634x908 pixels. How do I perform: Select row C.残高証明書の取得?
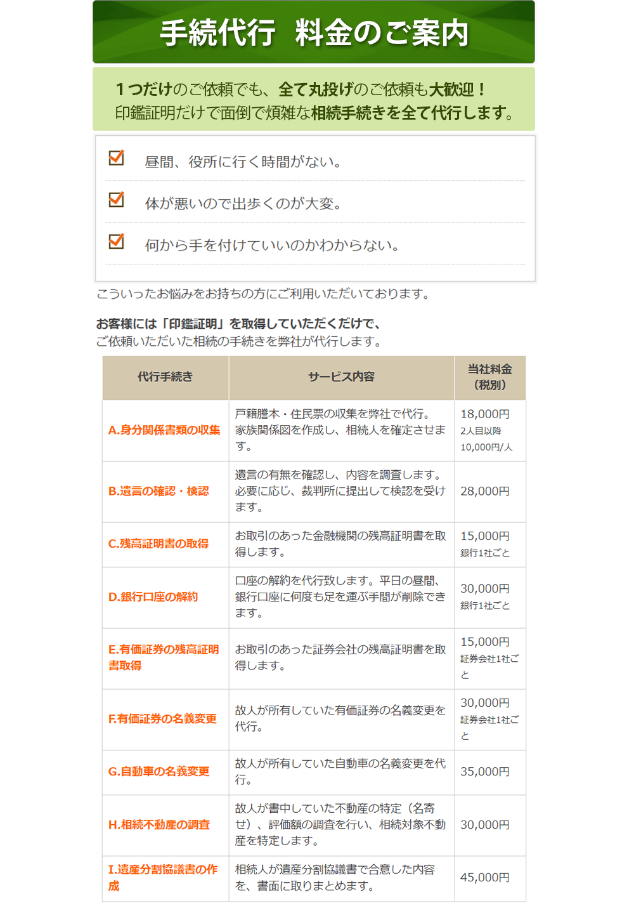pyautogui.click(x=314, y=544)
